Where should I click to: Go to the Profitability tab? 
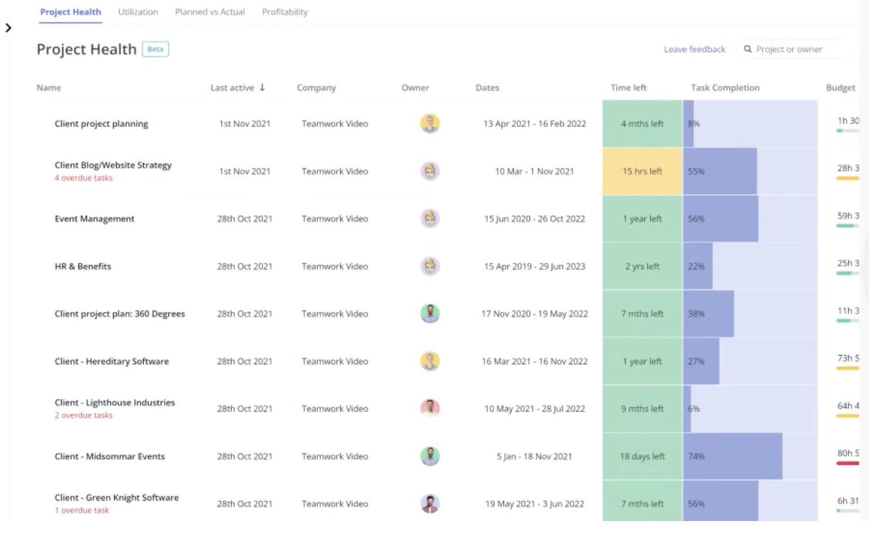[x=285, y=12]
